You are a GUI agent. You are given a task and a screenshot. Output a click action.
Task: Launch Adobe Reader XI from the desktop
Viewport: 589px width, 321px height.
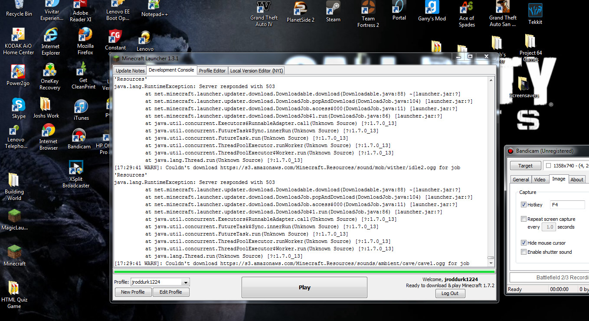coord(80,11)
